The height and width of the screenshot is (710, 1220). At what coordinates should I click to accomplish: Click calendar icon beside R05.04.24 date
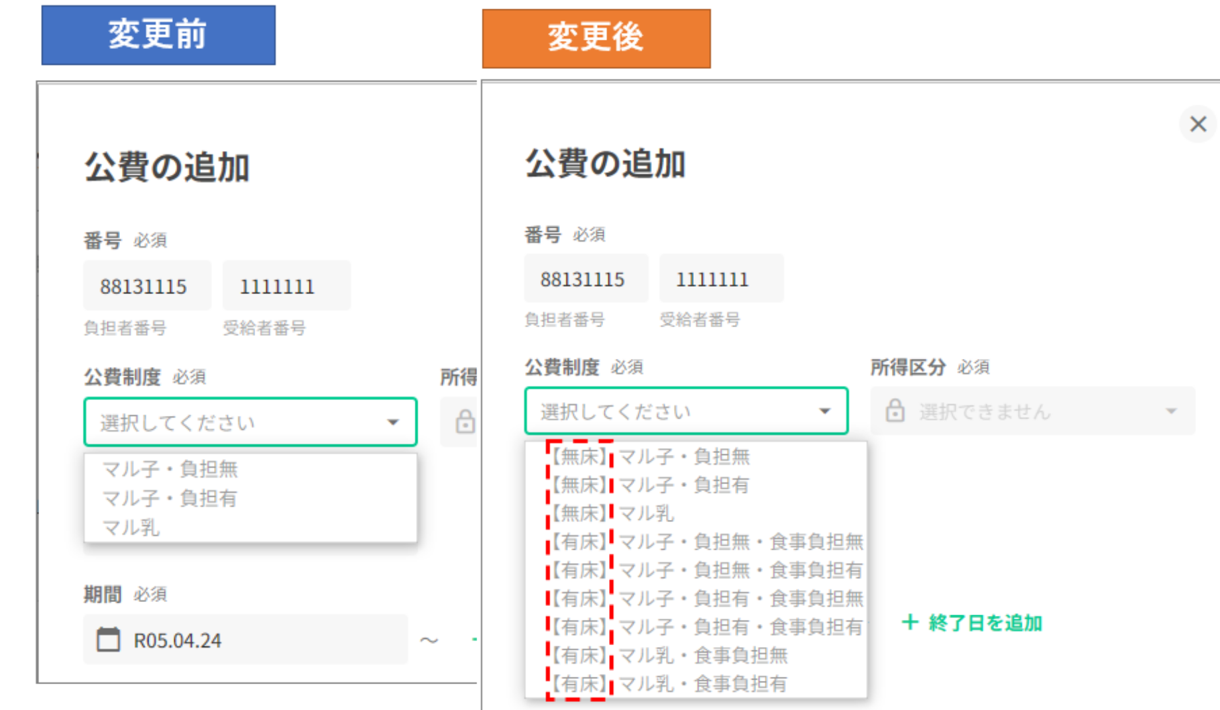point(109,640)
